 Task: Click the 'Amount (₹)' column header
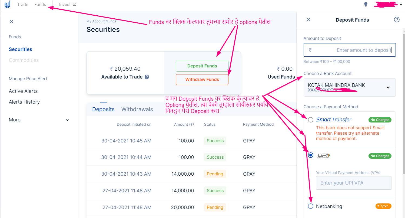click(184, 124)
